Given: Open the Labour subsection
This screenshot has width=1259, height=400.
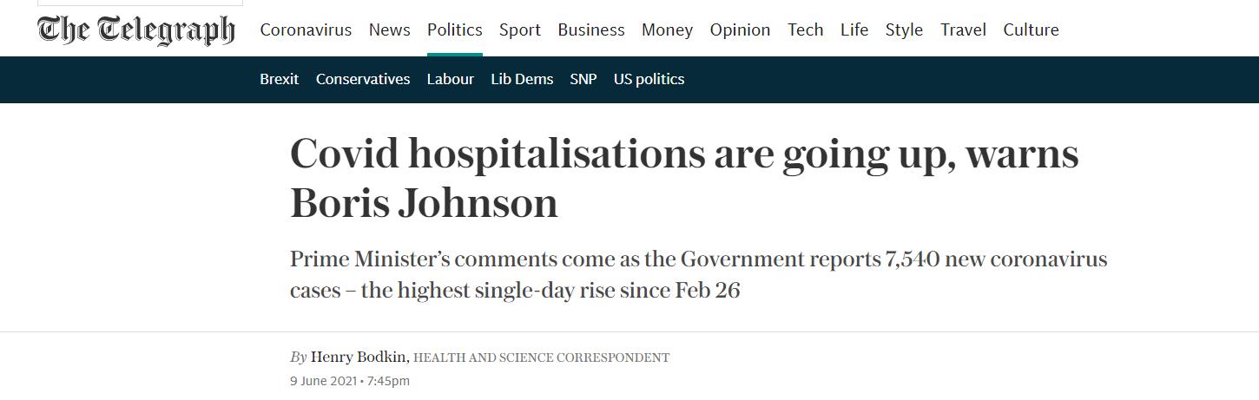Looking at the screenshot, I should pos(450,79).
